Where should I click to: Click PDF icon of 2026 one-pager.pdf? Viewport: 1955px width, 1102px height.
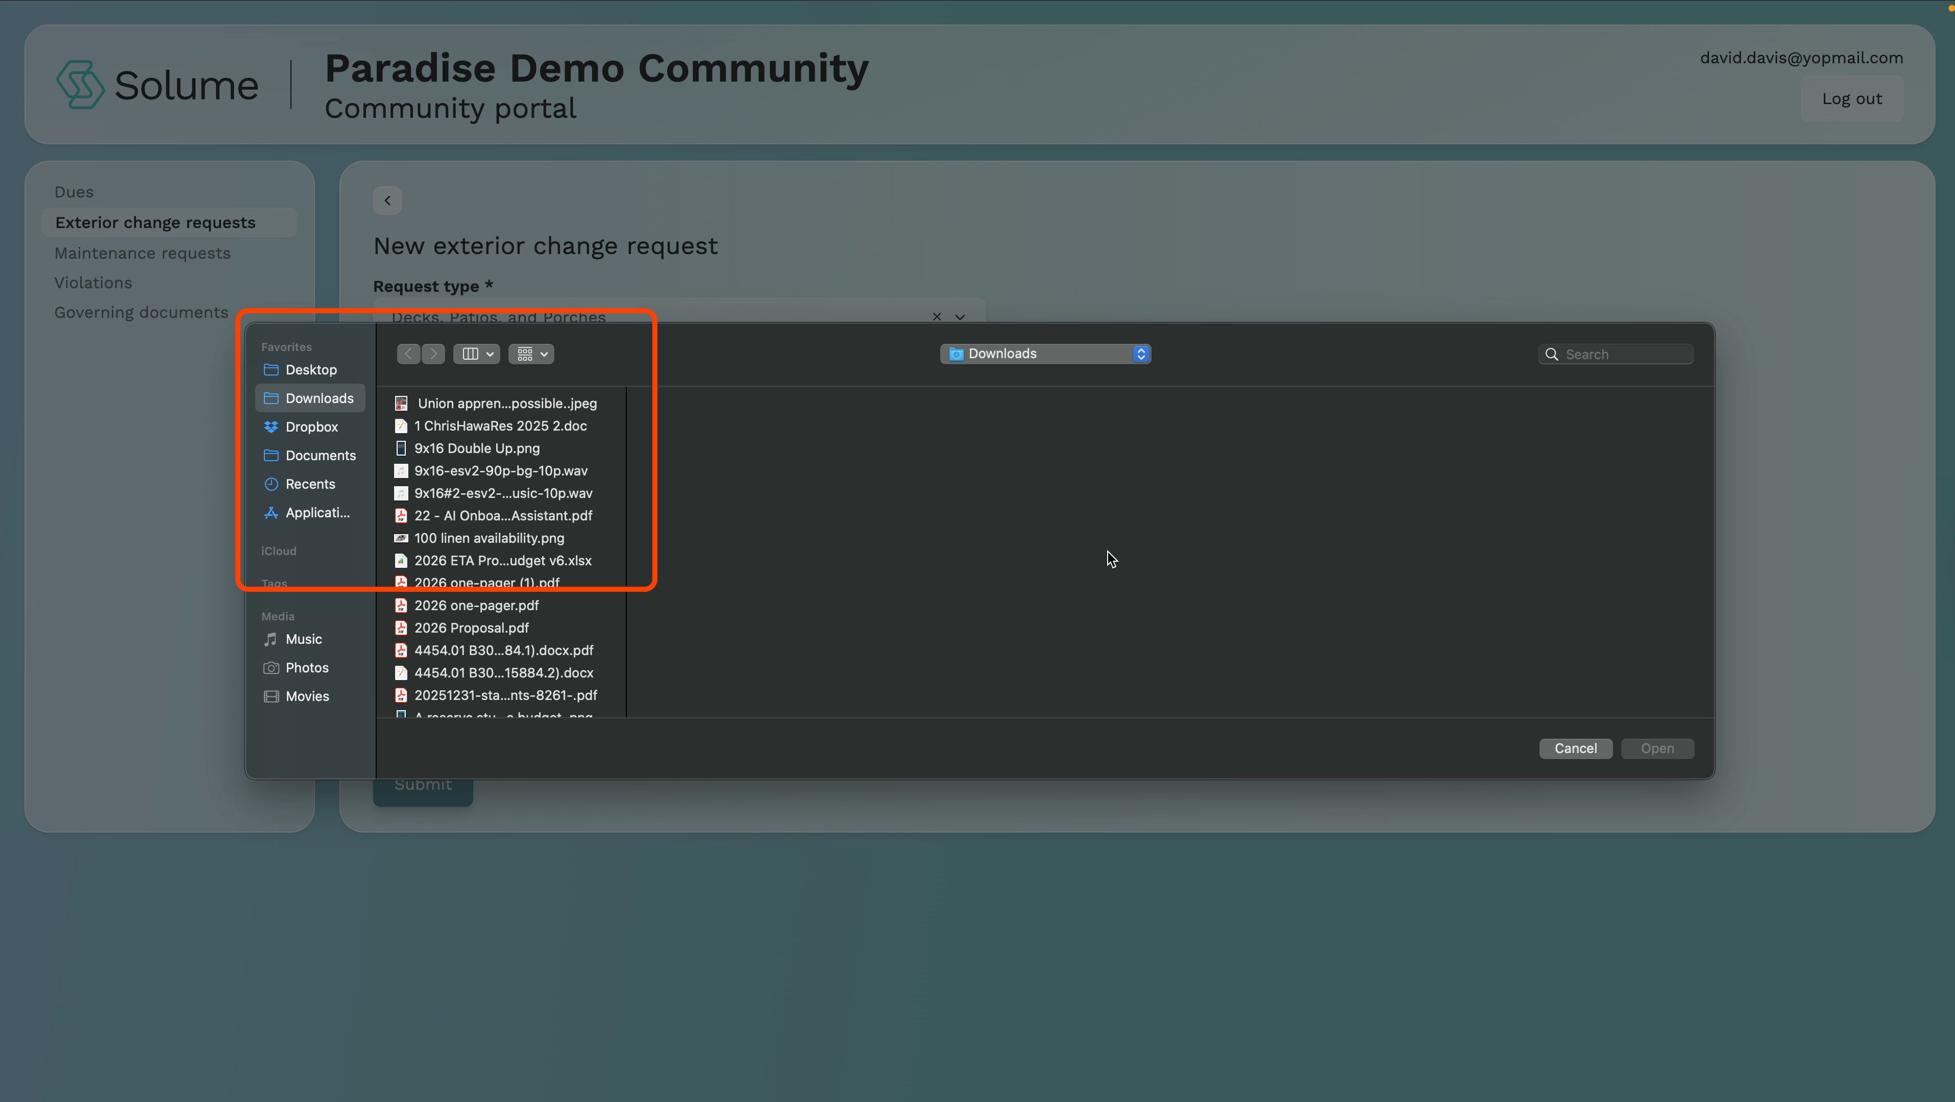pos(401,605)
